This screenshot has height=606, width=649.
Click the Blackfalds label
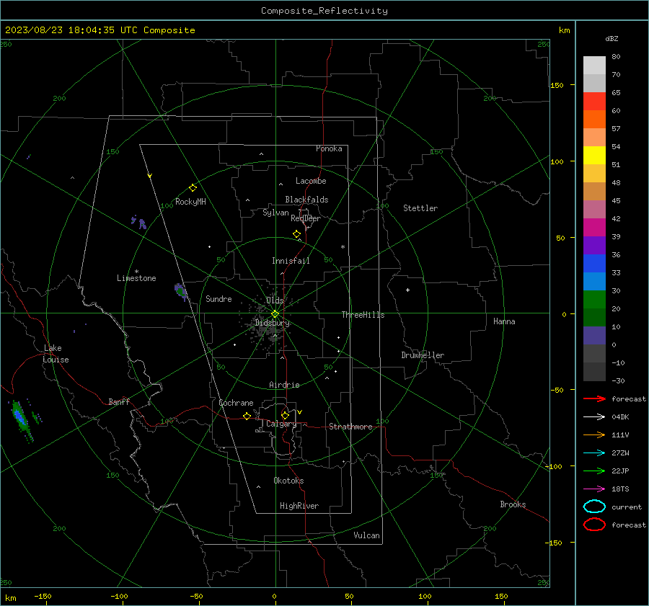306,200
